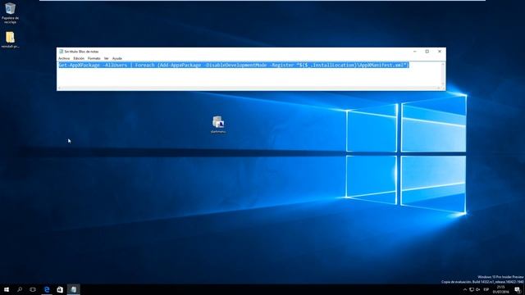Minimize the Notepad window
The height and width of the screenshot is (295, 525).
415,52
